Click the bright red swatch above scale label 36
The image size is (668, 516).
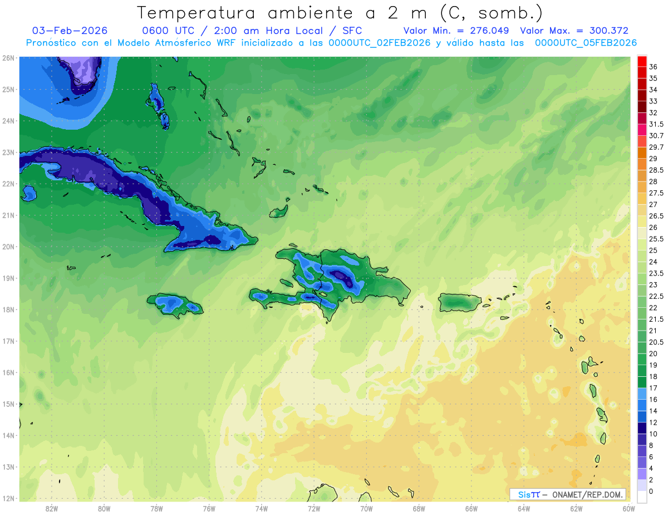pyautogui.click(x=642, y=61)
